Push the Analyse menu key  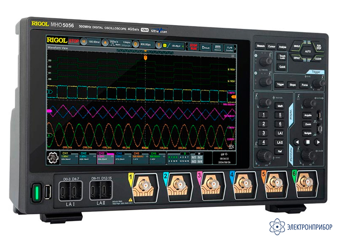[283, 47]
